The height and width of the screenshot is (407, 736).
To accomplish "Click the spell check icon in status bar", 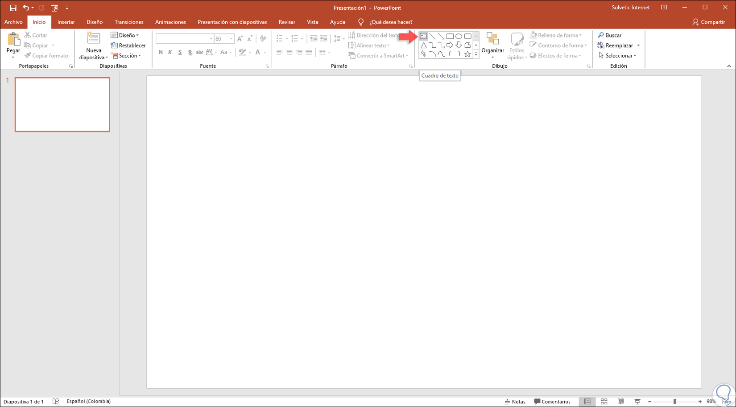I will tap(56, 402).
